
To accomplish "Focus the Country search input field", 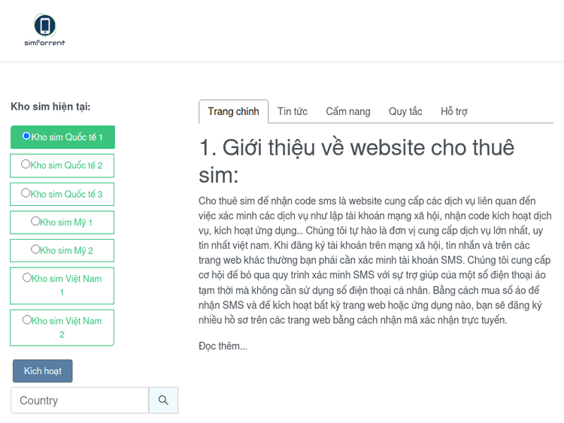I will (x=80, y=400).
